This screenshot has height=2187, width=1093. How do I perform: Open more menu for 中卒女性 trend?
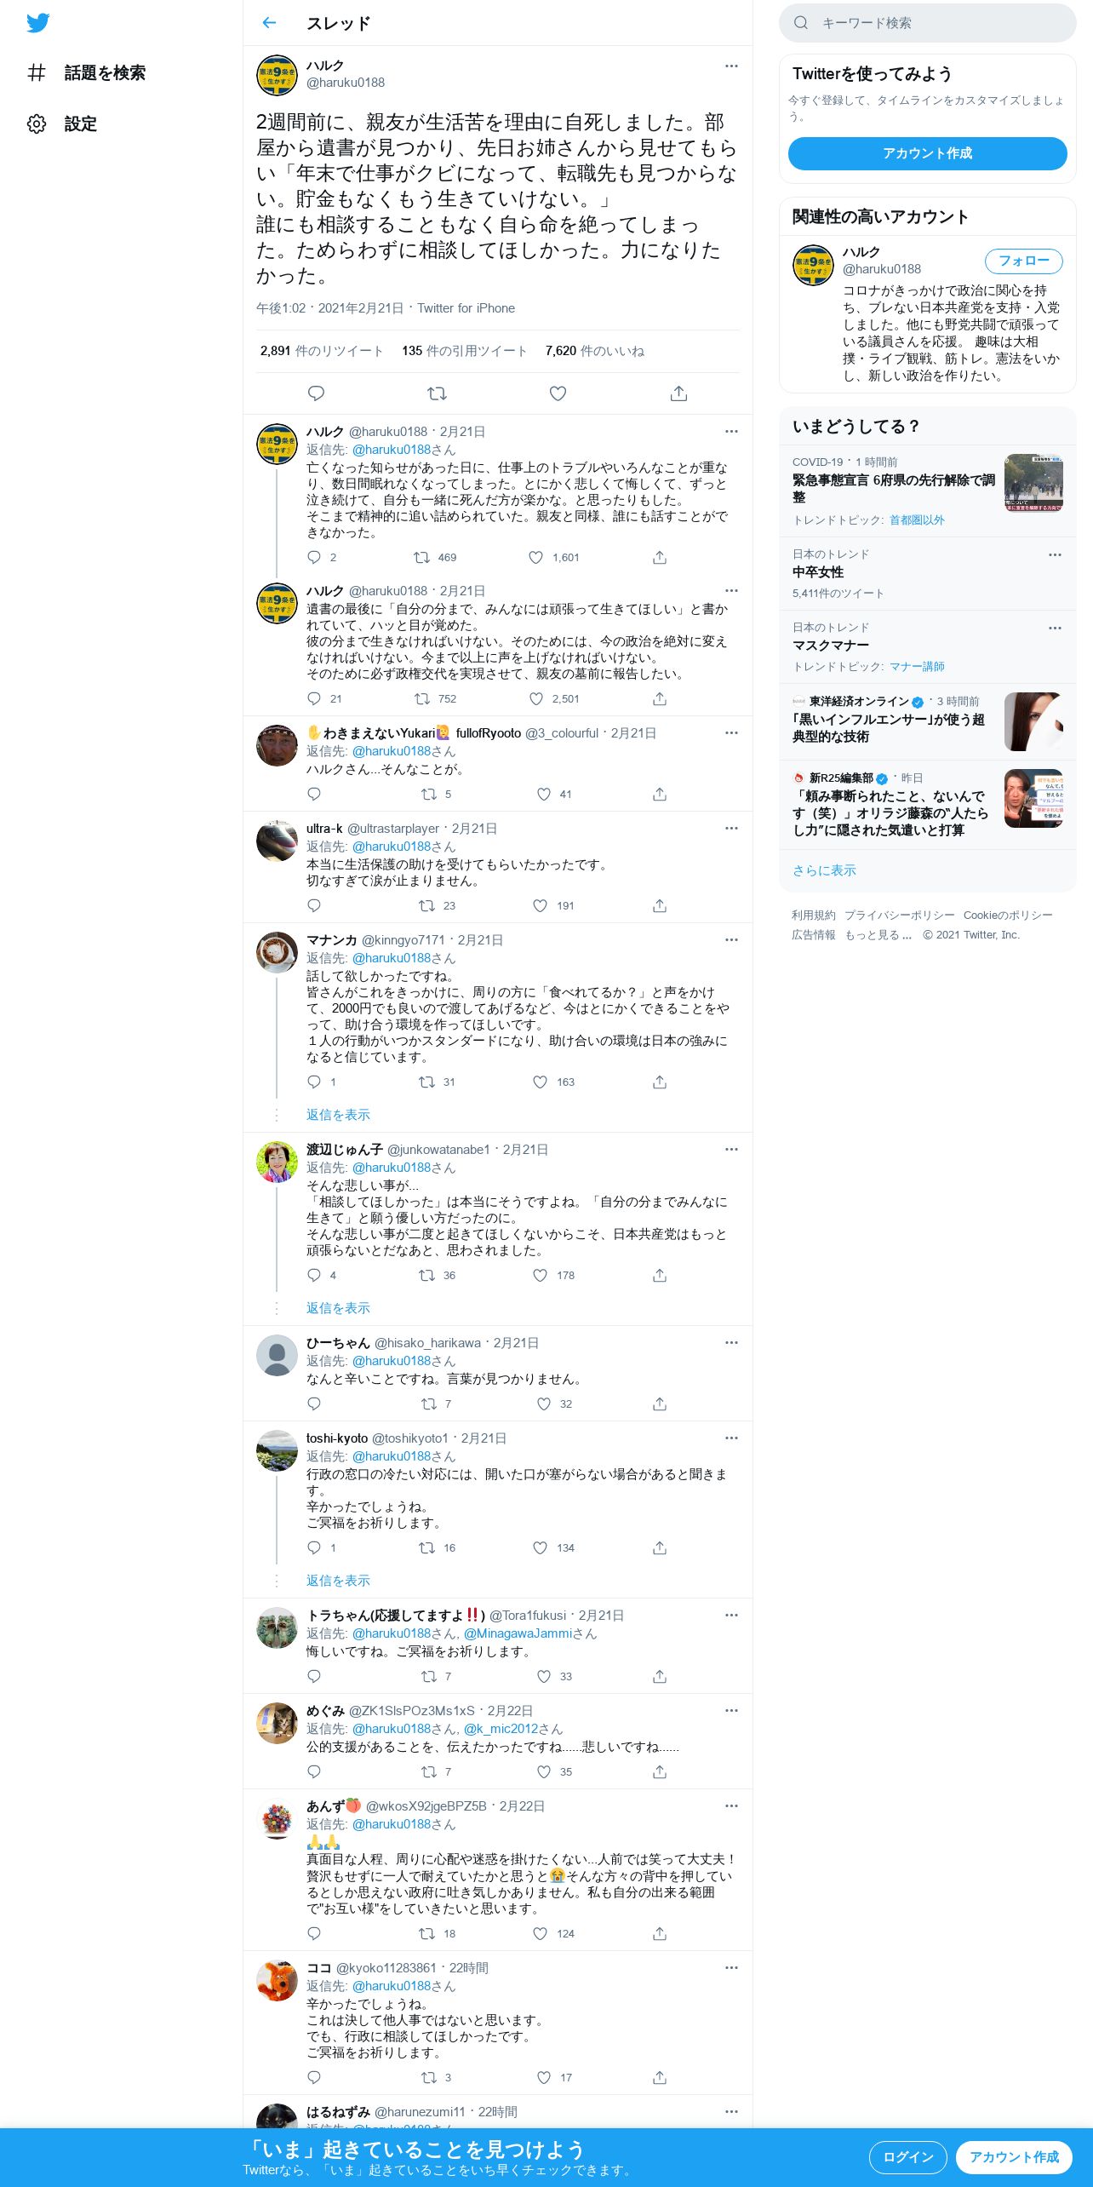[1055, 554]
